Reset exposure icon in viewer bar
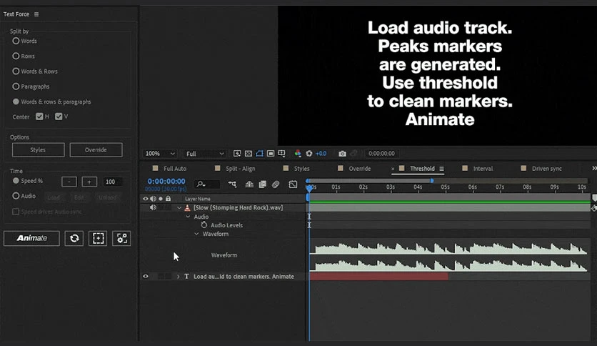Viewport: 597px width, 346px height. tap(309, 154)
